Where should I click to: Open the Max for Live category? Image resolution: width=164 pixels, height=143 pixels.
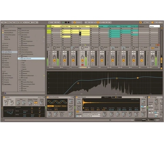(x=8, y=56)
